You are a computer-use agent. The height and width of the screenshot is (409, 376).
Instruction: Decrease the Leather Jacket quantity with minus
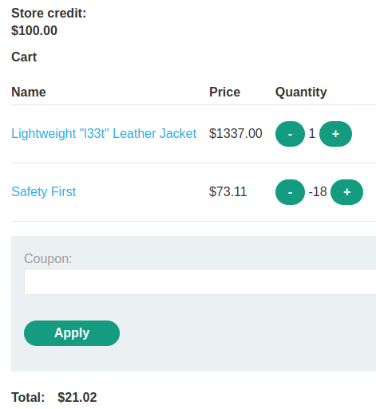point(290,134)
